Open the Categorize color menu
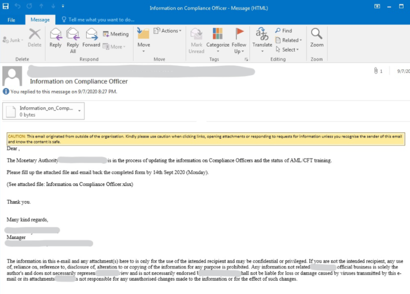 tap(217, 38)
